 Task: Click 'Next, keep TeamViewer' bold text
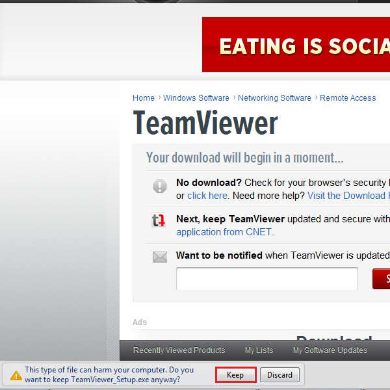[x=230, y=219]
